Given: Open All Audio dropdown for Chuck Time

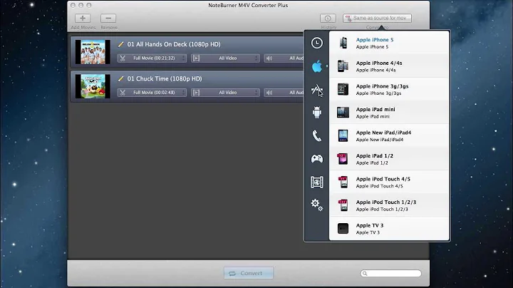Looking at the screenshot, I should (x=284, y=93).
